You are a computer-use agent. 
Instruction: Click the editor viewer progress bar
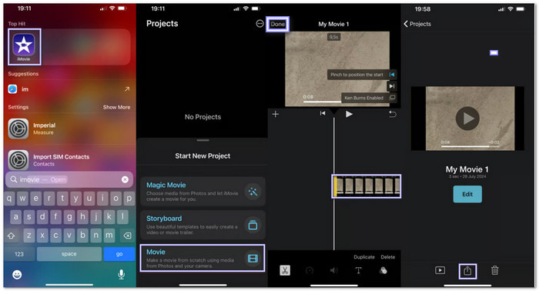coord(322,102)
